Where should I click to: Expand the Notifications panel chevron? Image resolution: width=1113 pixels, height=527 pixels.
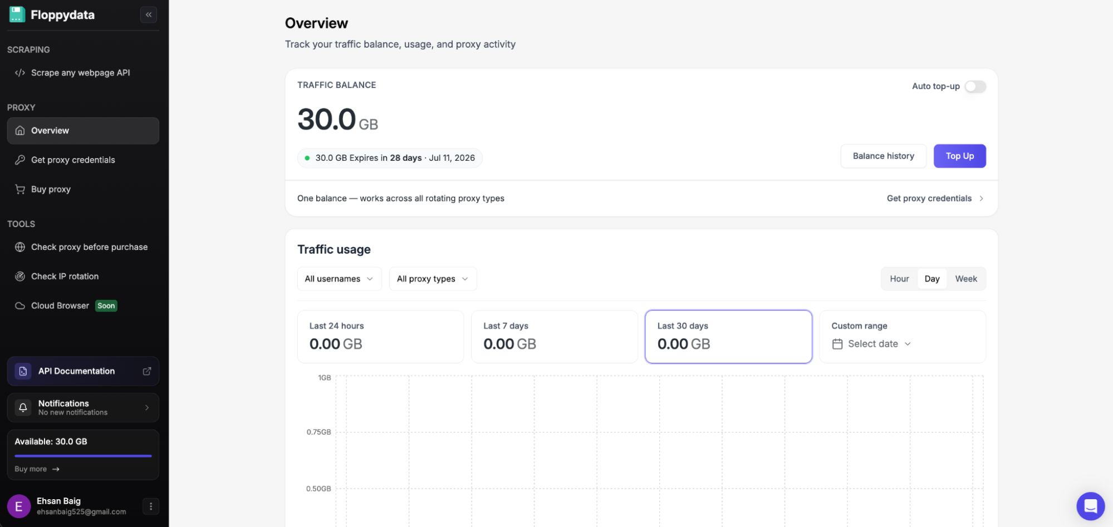click(147, 408)
